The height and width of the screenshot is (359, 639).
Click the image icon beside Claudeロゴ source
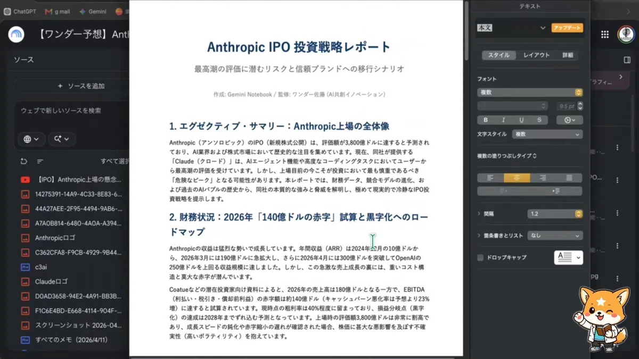[x=25, y=281]
